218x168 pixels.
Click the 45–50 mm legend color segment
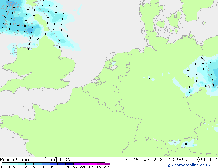101,164
